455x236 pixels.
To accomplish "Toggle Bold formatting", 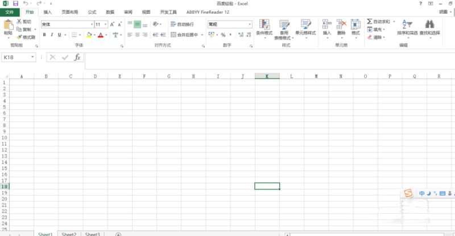I will 44,35.
